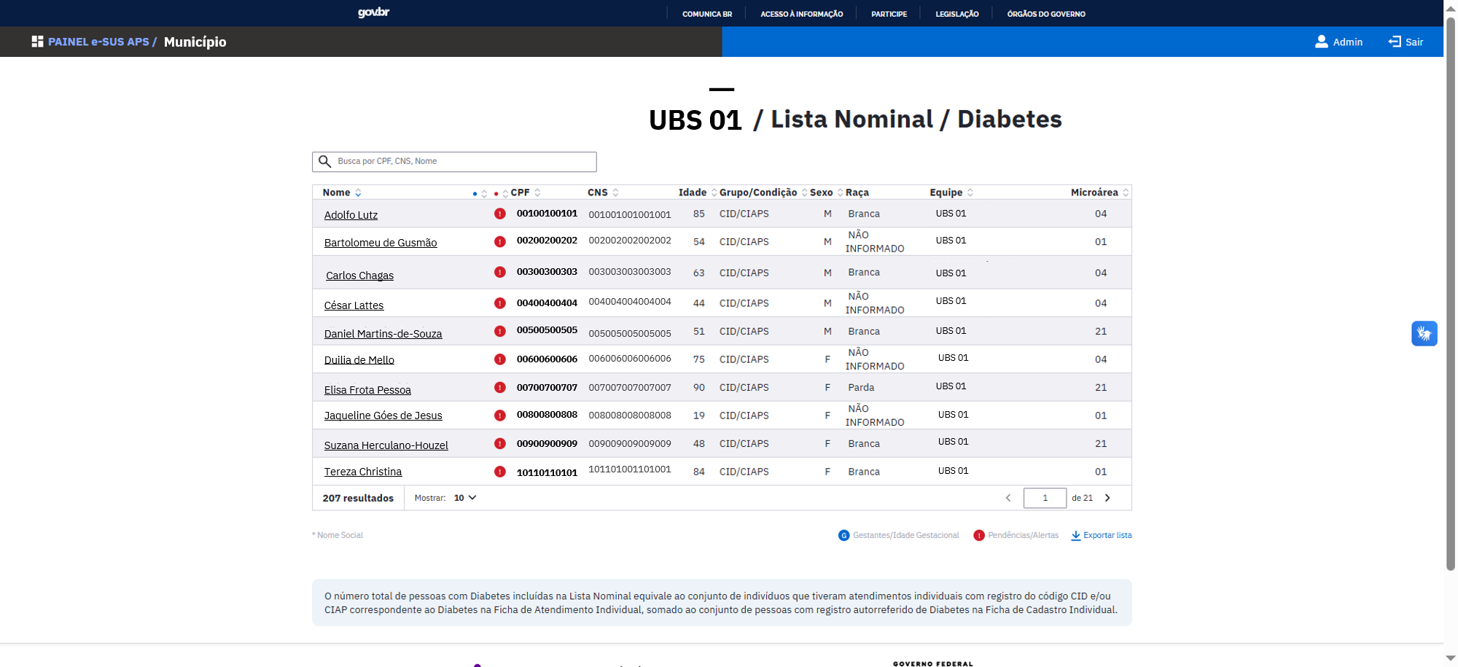Open the PARTICIPE menu item
The width and height of the screenshot is (1458, 667).
(888, 13)
